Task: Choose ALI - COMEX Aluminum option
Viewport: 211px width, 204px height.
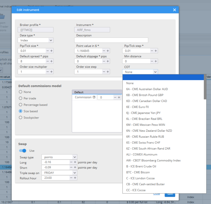Action: click(x=163, y=155)
